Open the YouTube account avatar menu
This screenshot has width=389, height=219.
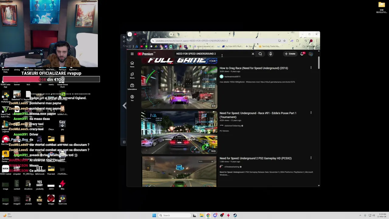[x=311, y=54]
